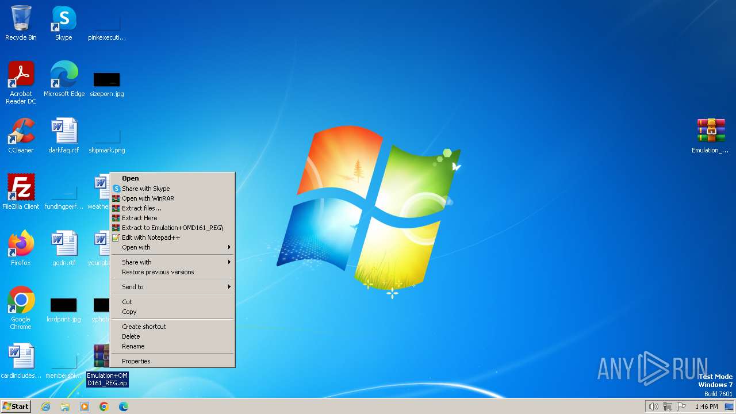Select the Google Chrome desktop shortcut
Image resolution: width=736 pixels, height=414 pixels.
pos(21,308)
